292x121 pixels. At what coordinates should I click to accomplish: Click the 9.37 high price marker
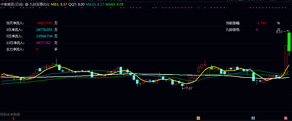click(279, 32)
